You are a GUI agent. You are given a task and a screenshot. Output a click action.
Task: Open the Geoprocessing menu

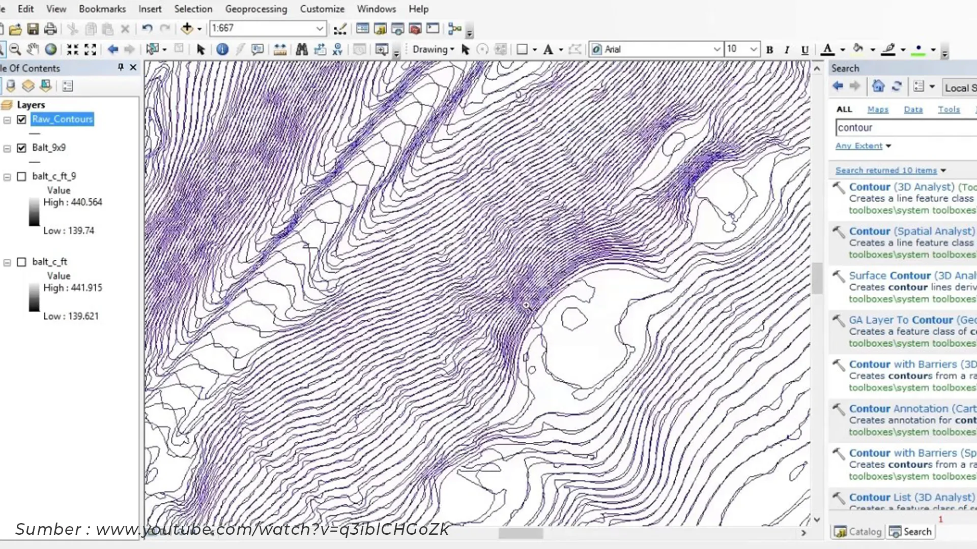[256, 9]
